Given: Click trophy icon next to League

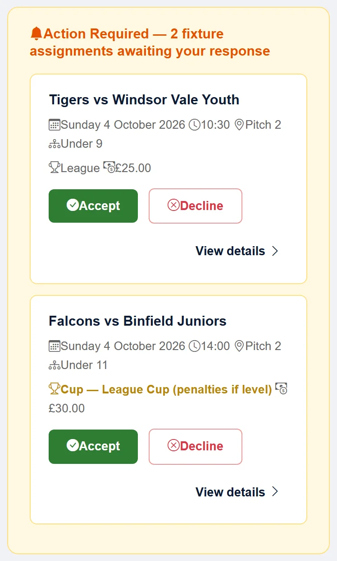Looking at the screenshot, I should pyautogui.click(x=55, y=168).
